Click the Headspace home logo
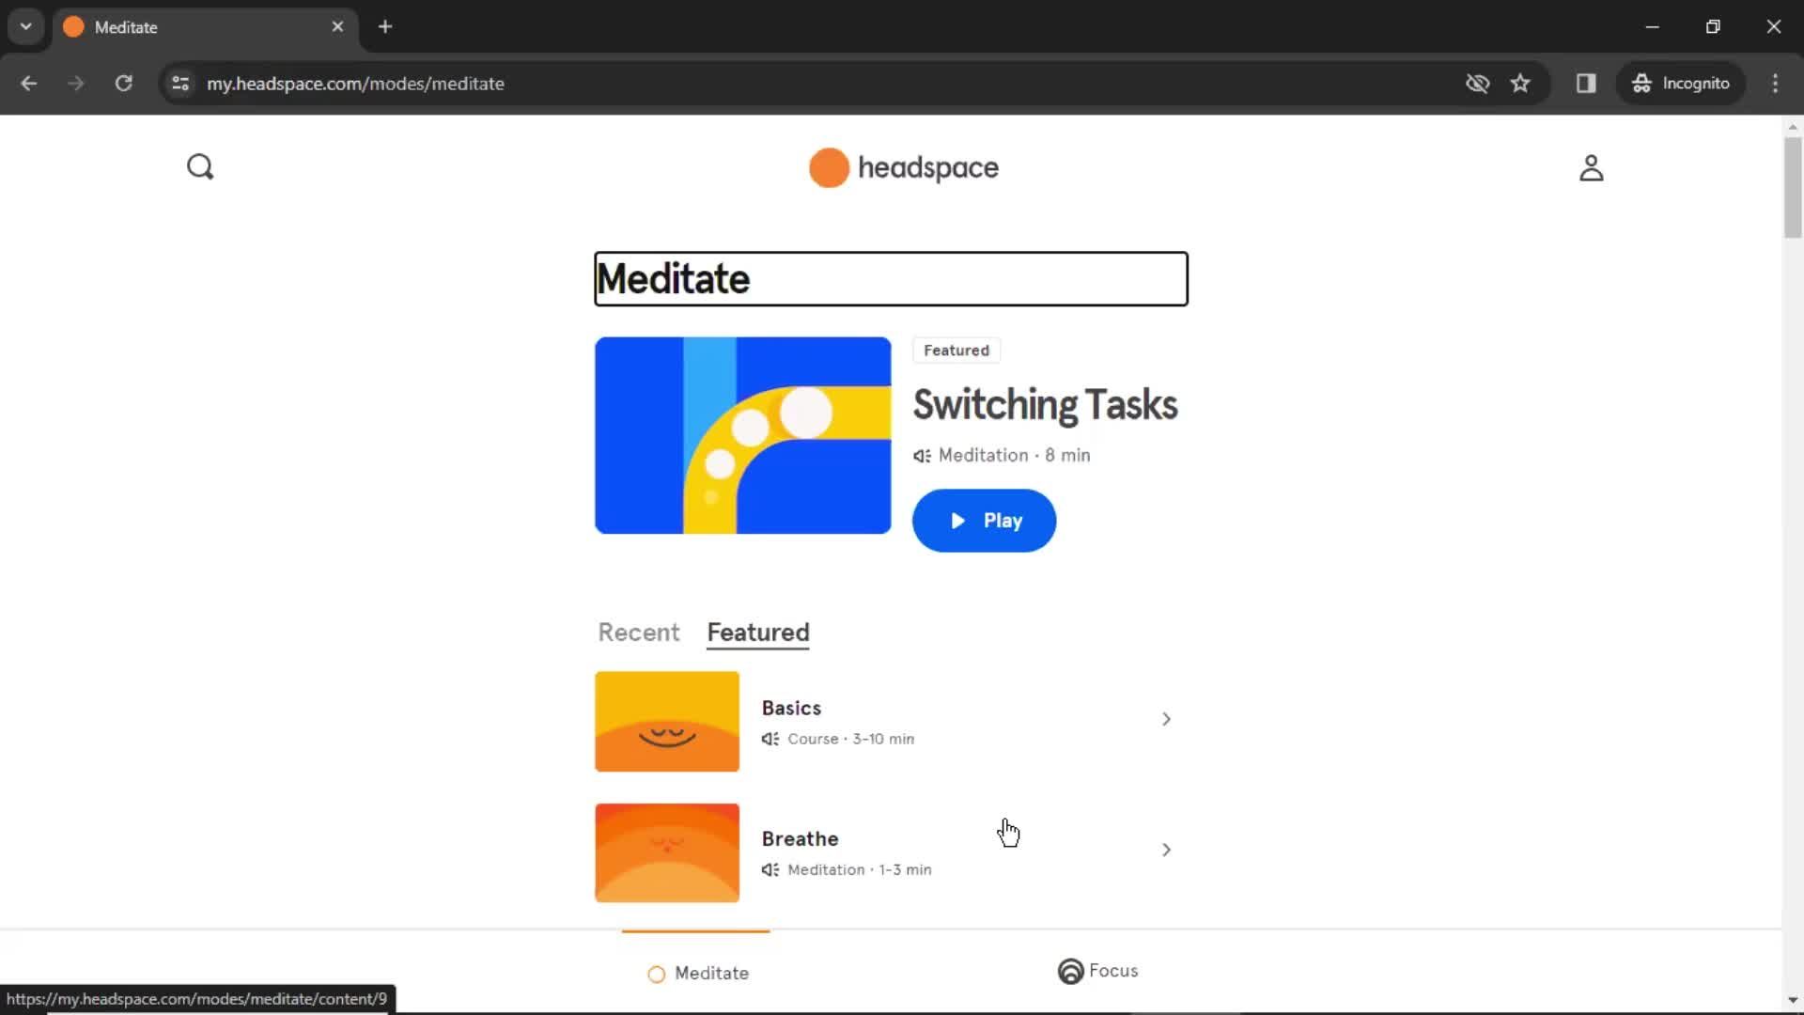1804x1015 pixels. (902, 166)
